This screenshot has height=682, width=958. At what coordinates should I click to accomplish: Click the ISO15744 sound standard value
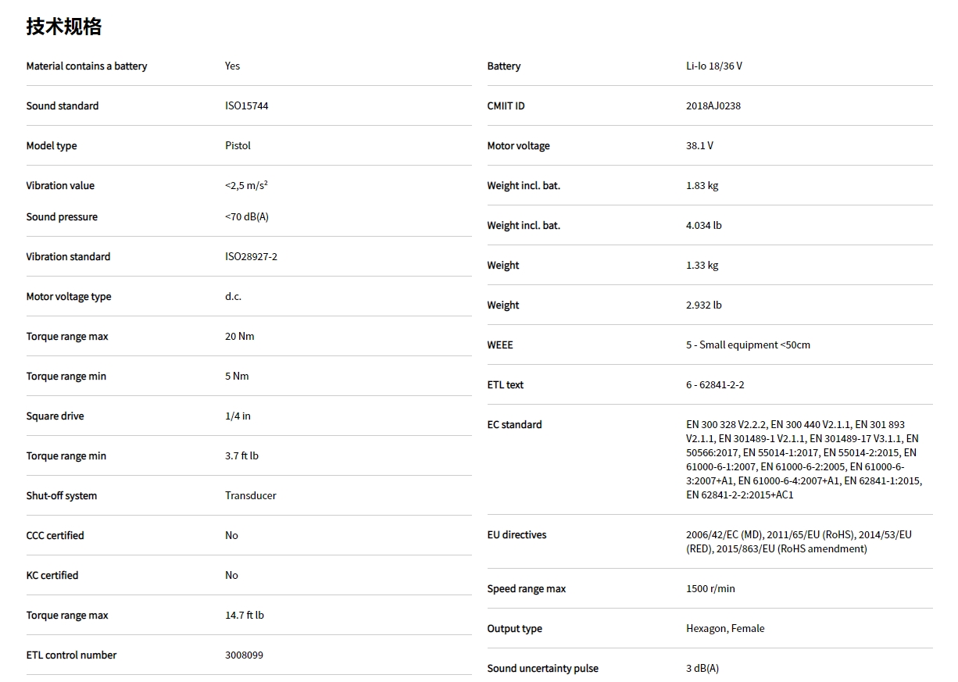point(246,106)
